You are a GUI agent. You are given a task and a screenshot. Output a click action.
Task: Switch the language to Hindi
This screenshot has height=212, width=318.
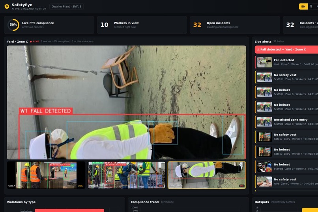(311, 6)
